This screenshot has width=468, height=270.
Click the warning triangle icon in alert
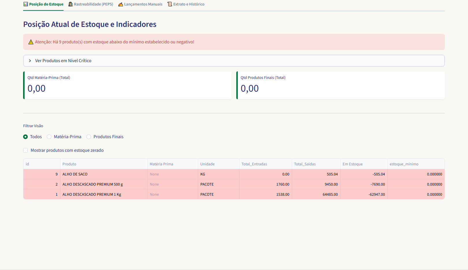31,42
